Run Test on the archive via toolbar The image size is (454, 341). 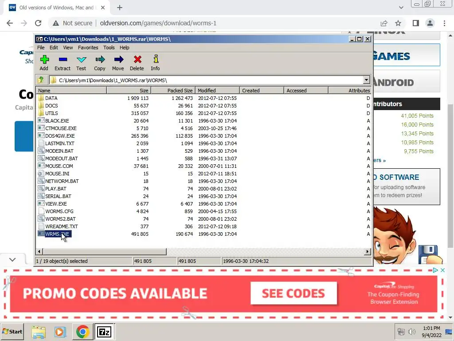coord(82,60)
